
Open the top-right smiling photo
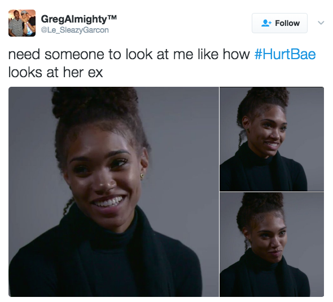[x=272, y=139]
